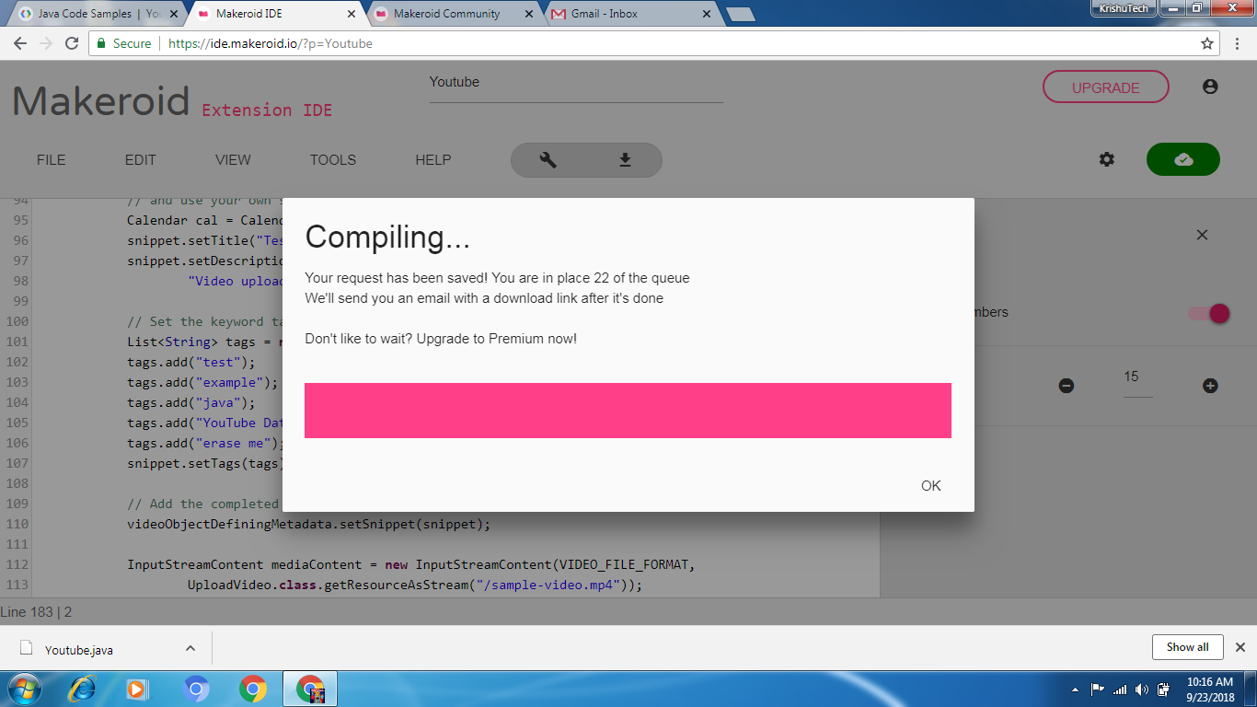Screen dimensions: 1257x707
Task: Close the settings side panel
Action: point(1202,235)
